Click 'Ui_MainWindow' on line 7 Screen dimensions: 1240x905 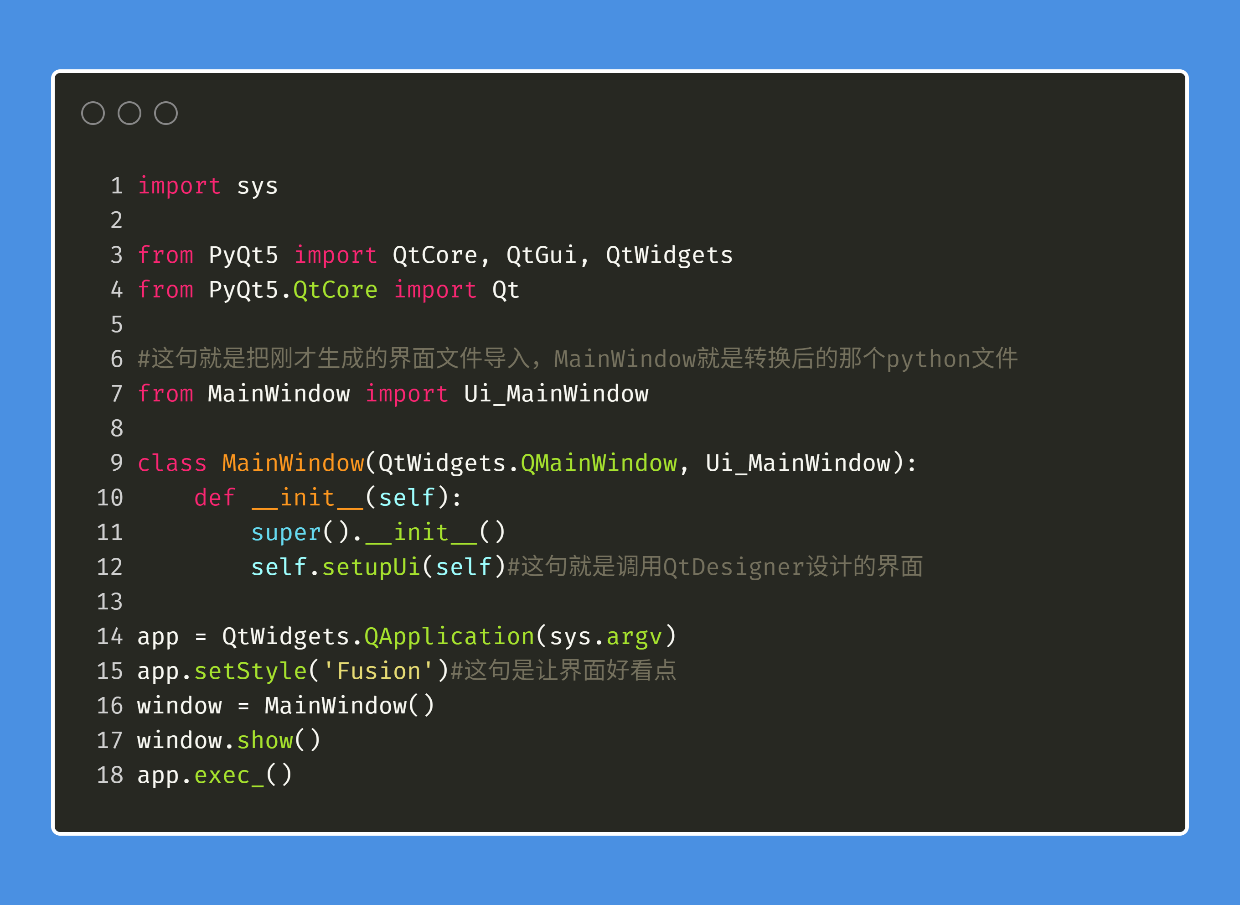(556, 394)
